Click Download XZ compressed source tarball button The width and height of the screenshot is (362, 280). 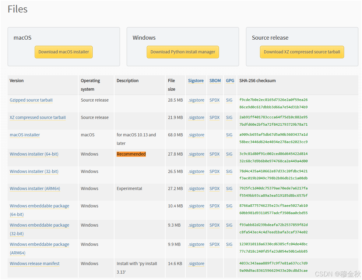[302, 52]
